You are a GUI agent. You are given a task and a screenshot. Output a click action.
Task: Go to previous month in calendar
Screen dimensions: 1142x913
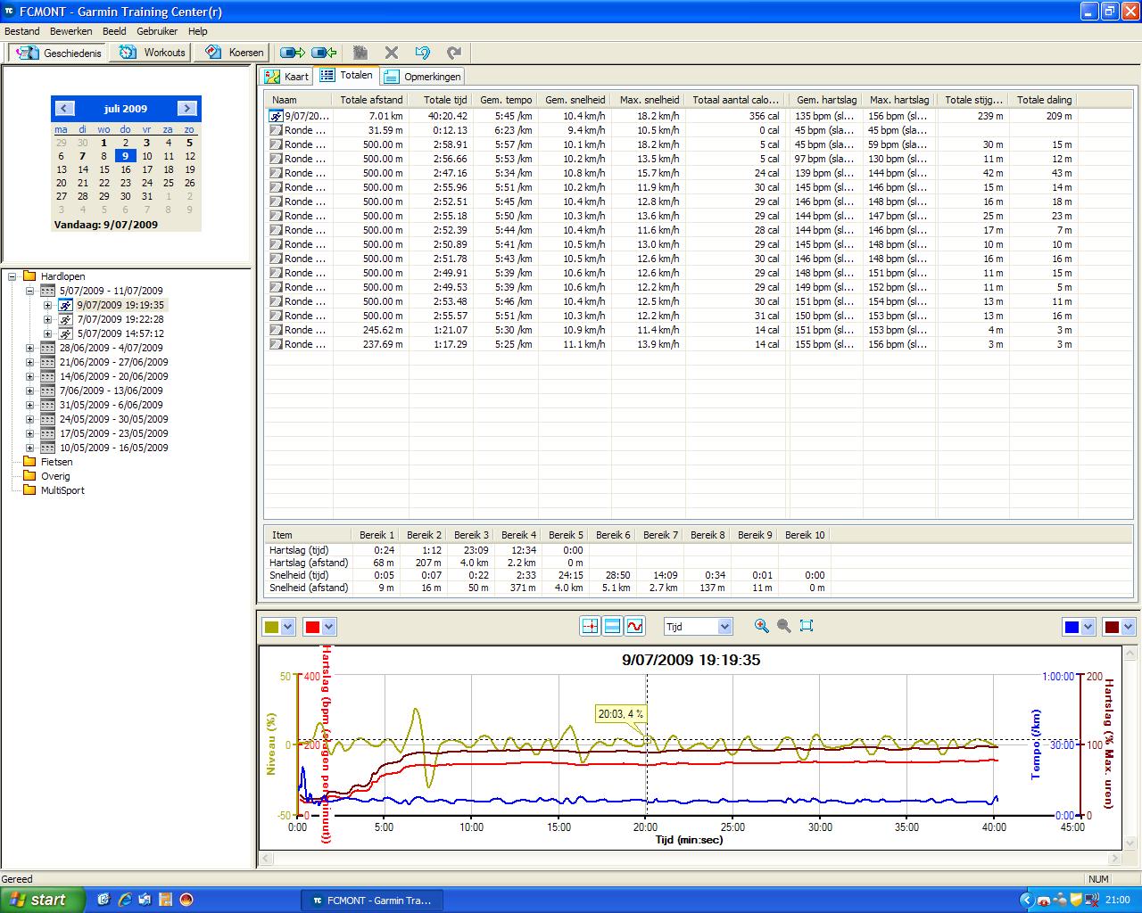click(64, 109)
